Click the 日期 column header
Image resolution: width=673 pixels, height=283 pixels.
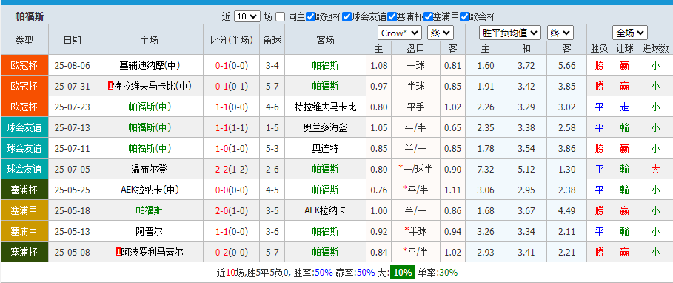point(72,40)
